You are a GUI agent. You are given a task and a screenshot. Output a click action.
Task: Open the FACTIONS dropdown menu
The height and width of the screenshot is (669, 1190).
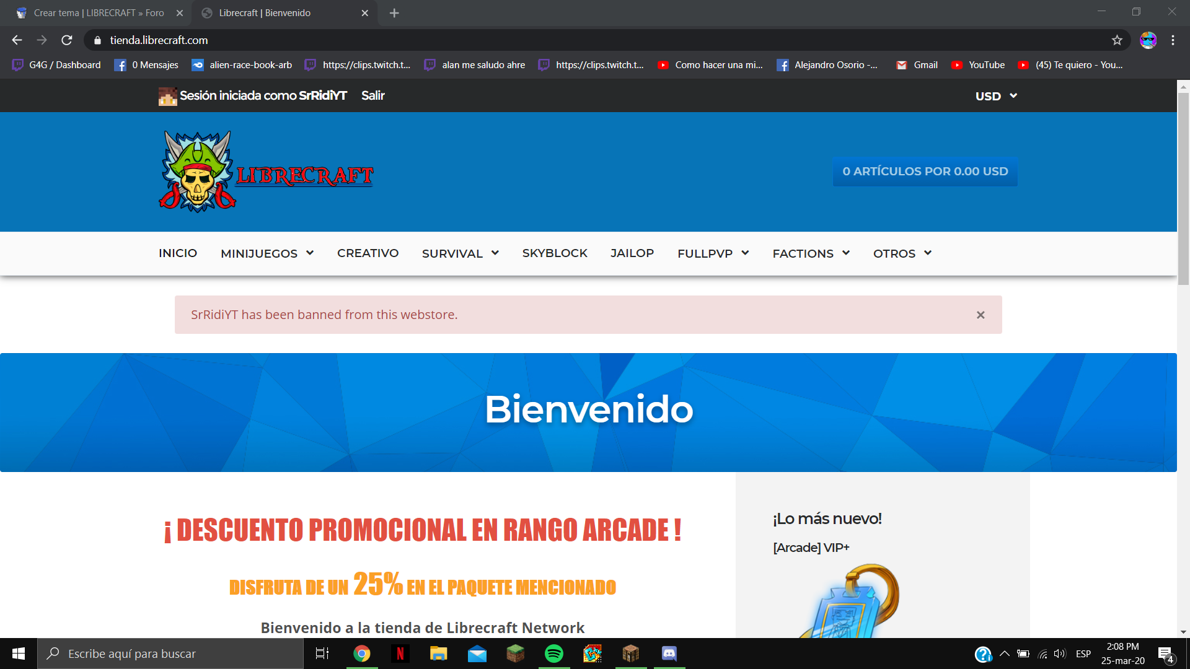811,253
